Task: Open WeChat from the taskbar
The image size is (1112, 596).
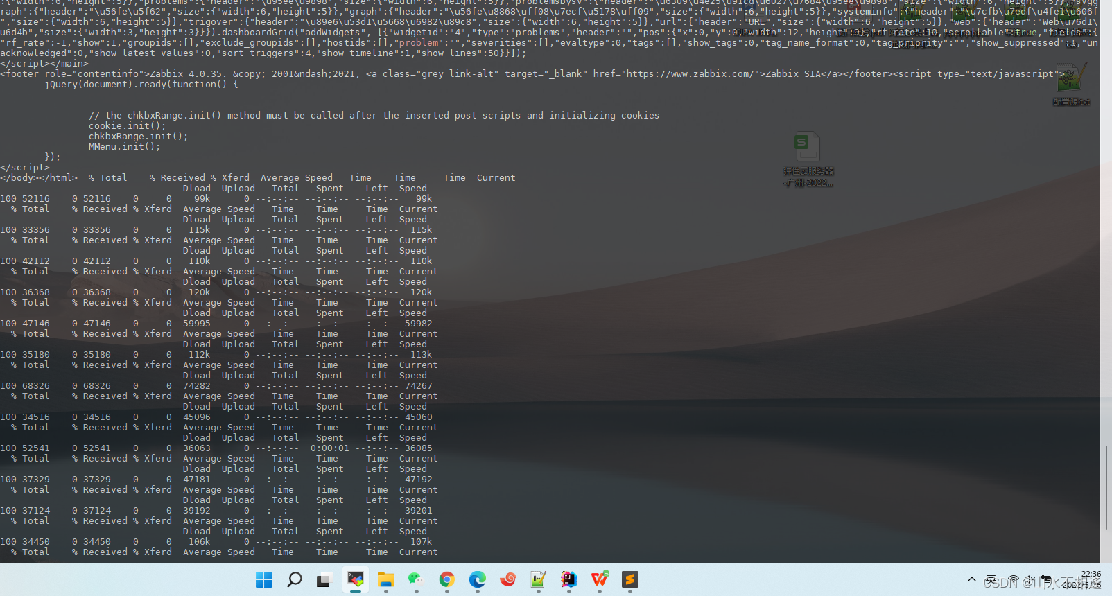Action: [x=416, y=579]
